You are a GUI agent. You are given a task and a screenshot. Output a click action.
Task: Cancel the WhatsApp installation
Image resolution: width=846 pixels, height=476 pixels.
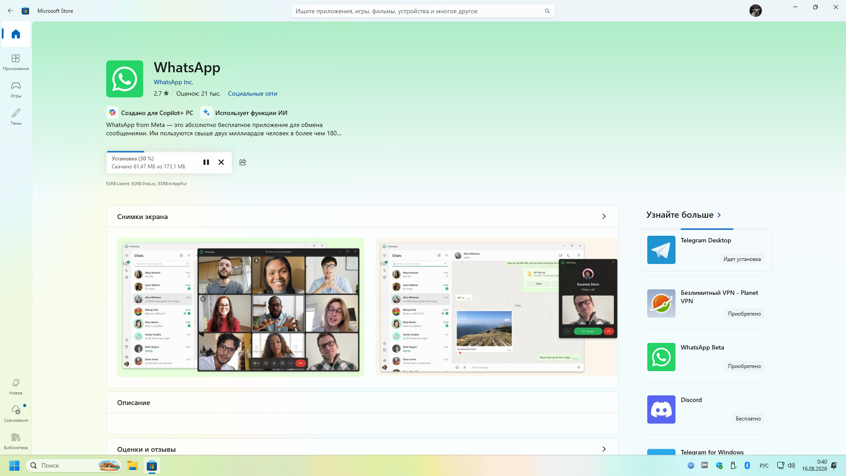(221, 162)
